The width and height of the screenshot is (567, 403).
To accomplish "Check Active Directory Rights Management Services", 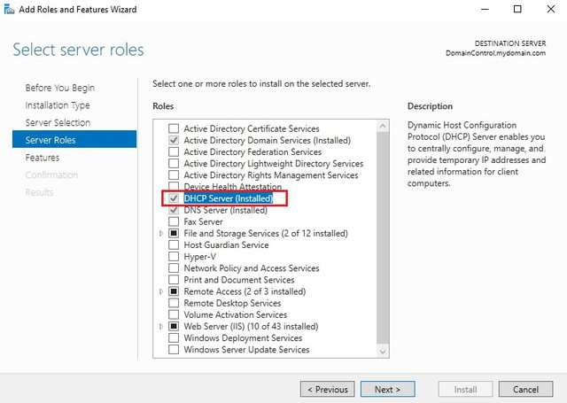I will (x=174, y=175).
